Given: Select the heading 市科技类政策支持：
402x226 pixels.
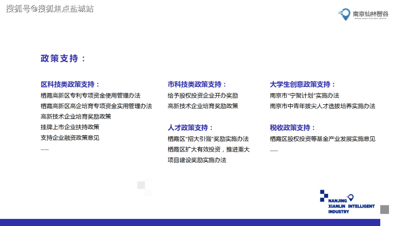Looking at the screenshot, I should [197, 84].
